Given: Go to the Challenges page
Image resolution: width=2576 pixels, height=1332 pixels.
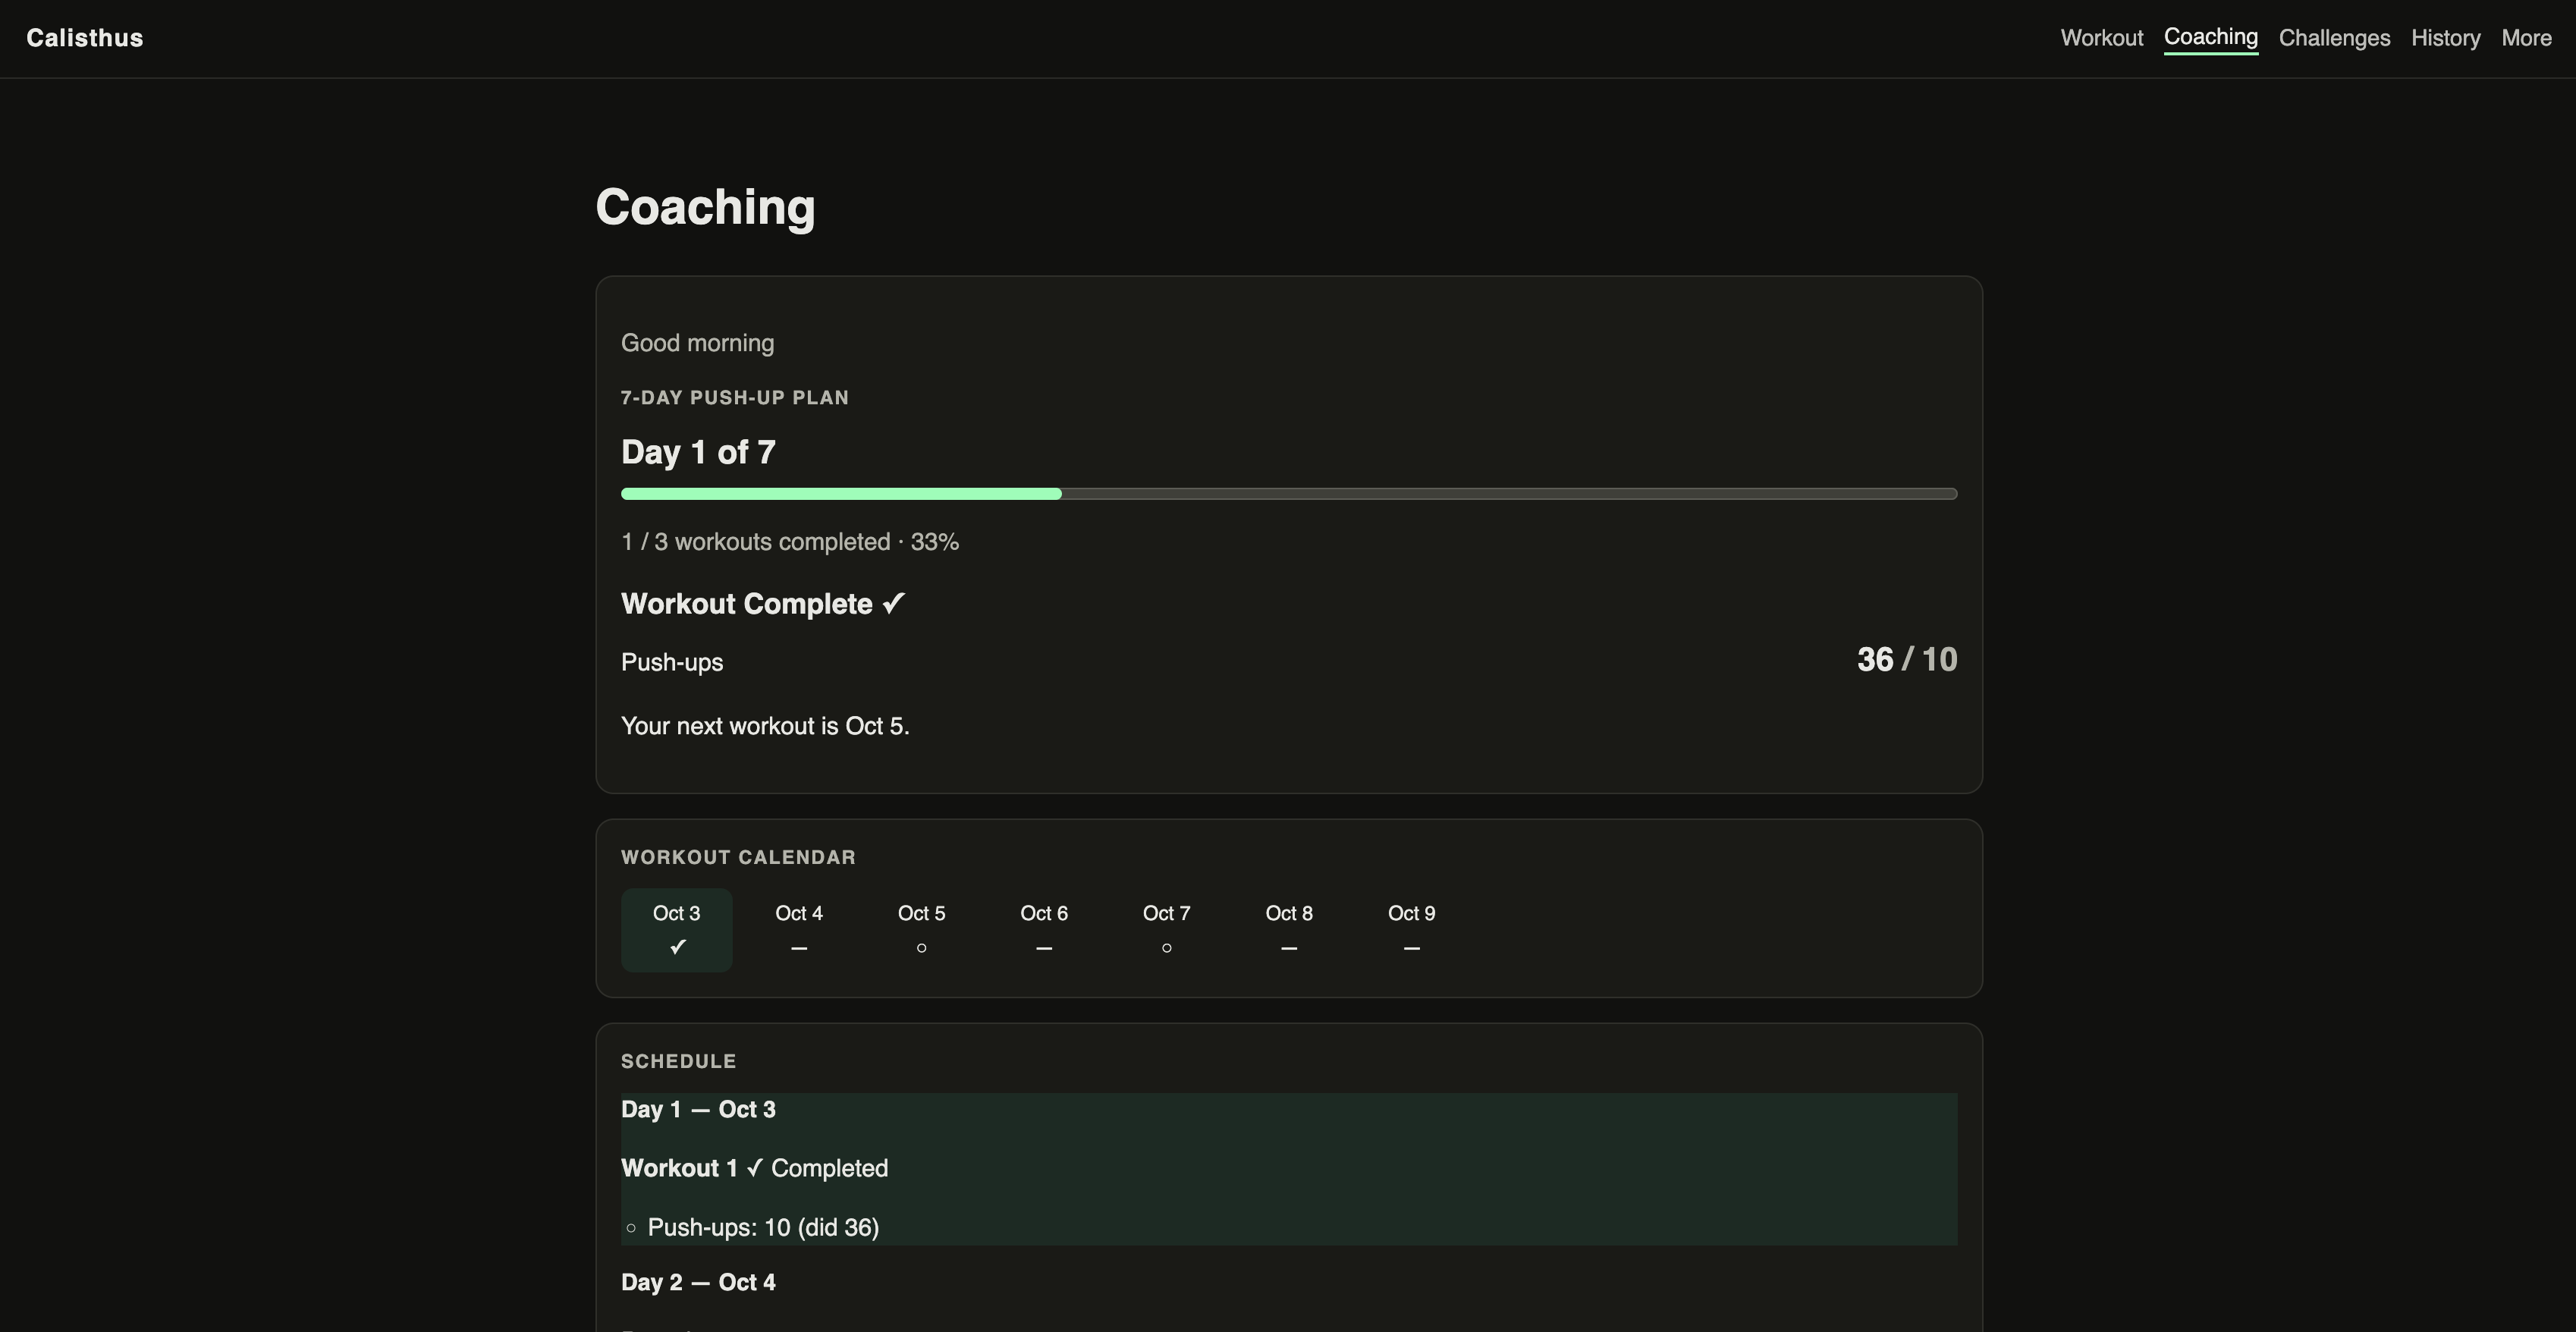Looking at the screenshot, I should [2334, 38].
